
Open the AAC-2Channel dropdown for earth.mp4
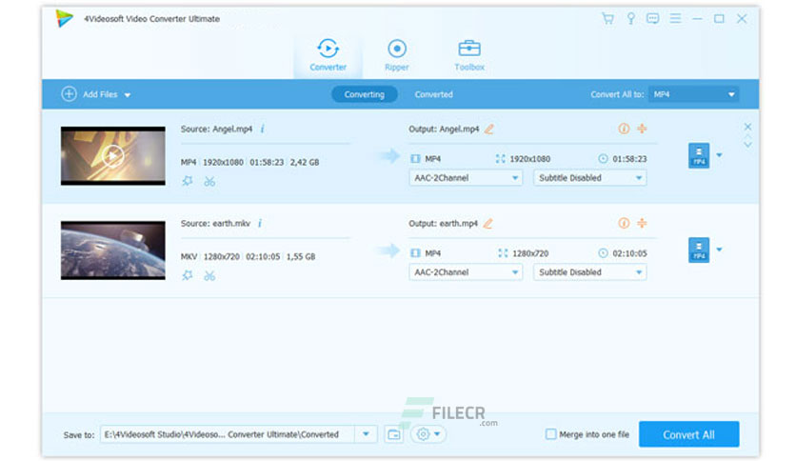pos(466,272)
